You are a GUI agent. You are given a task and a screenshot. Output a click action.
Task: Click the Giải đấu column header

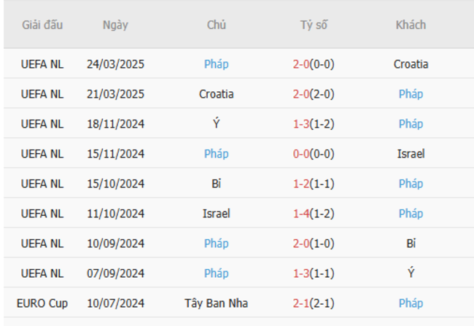[x=42, y=25]
